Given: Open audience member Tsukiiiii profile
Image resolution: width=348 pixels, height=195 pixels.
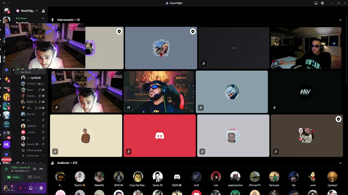Looking at the screenshot, I should click(80, 179).
